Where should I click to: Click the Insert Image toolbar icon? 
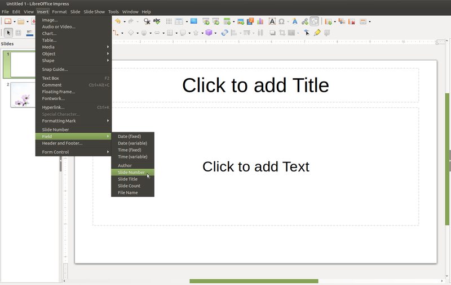click(x=241, y=21)
